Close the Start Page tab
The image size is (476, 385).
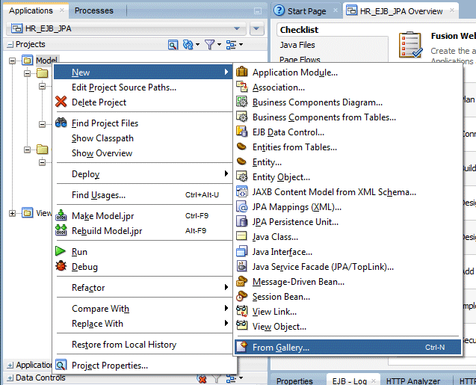click(x=336, y=10)
